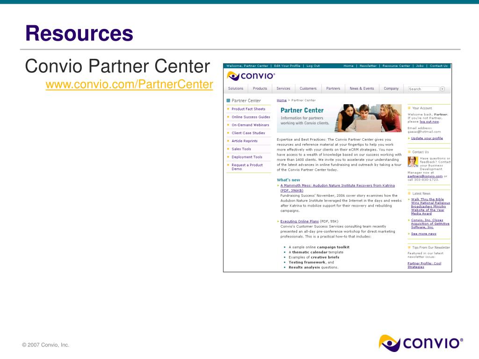Click Log Out in top bar

pyautogui.click(x=313, y=65)
